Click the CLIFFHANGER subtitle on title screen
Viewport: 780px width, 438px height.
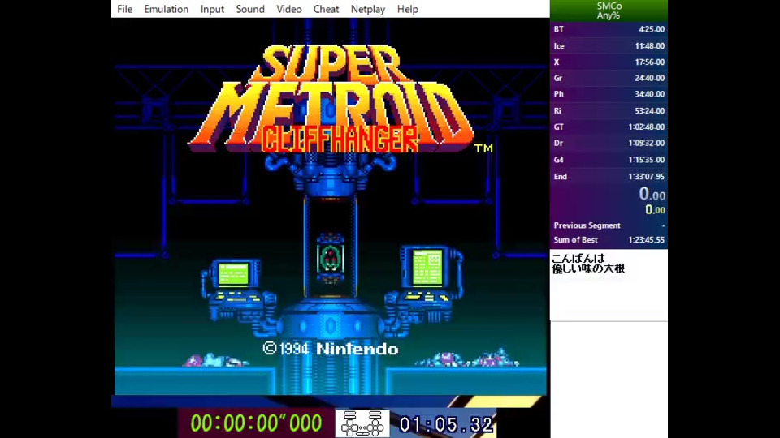pos(340,140)
